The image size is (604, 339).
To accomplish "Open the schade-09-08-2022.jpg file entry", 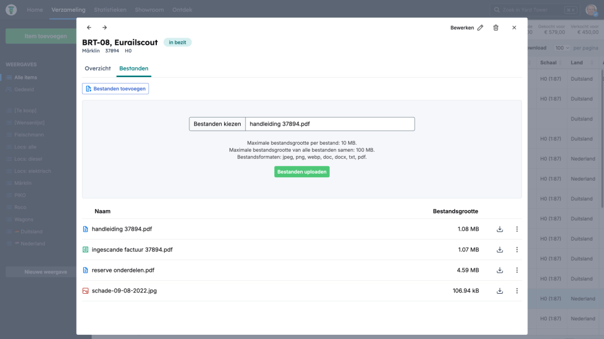I will coord(124,291).
